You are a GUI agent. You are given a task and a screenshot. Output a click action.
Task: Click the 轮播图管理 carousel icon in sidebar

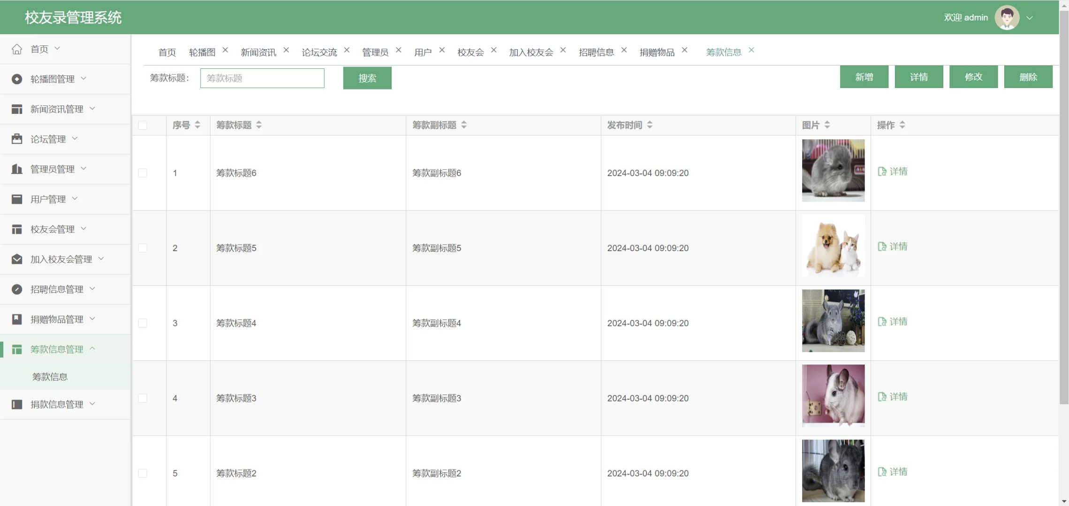pos(17,79)
